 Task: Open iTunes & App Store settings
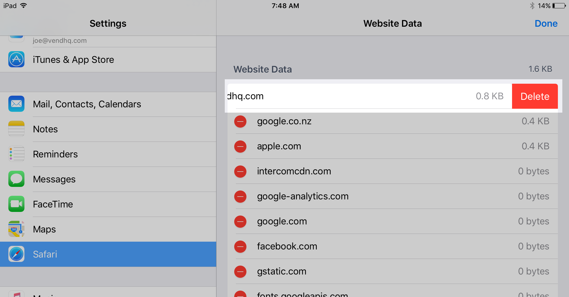click(108, 60)
